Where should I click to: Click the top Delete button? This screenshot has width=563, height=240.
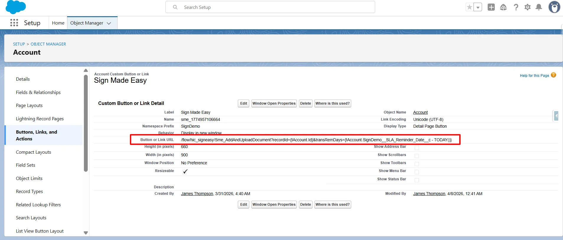click(305, 103)
